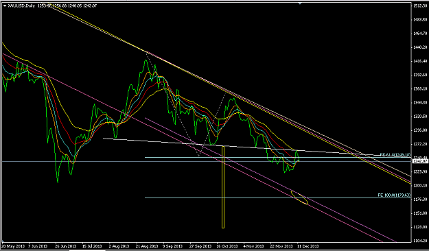The image size is (429, 251).
Task: Open the XAUUSD chart title dropdown arrow
Action: (4, 5)
